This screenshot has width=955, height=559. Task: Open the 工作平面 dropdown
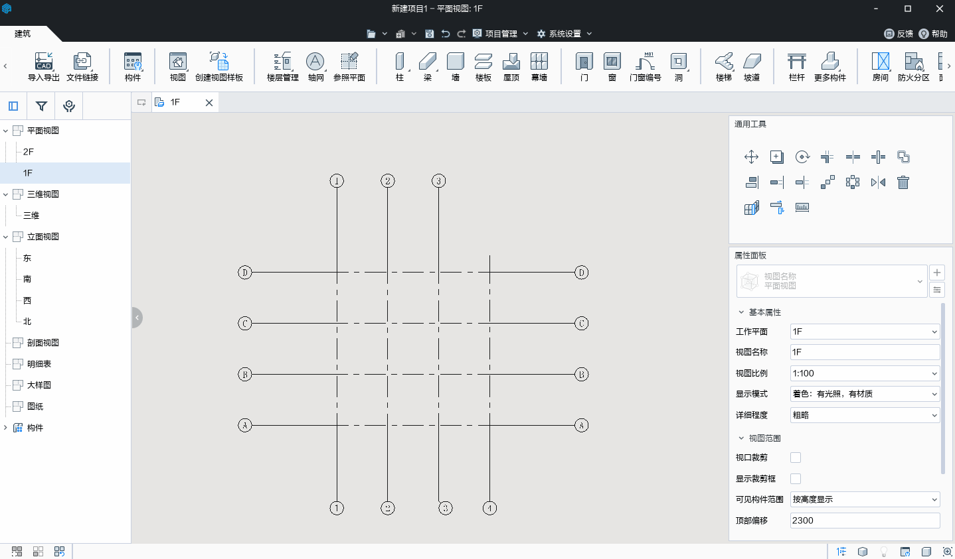865,332
